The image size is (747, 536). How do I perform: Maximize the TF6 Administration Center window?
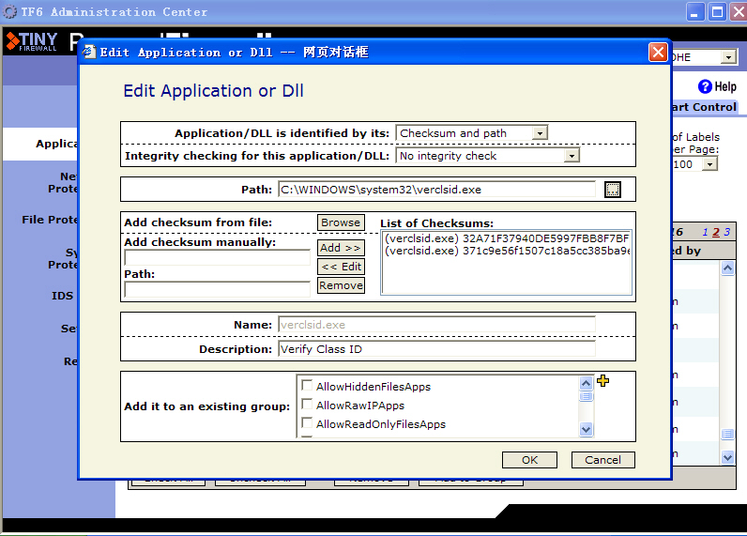tap(717, 12)
